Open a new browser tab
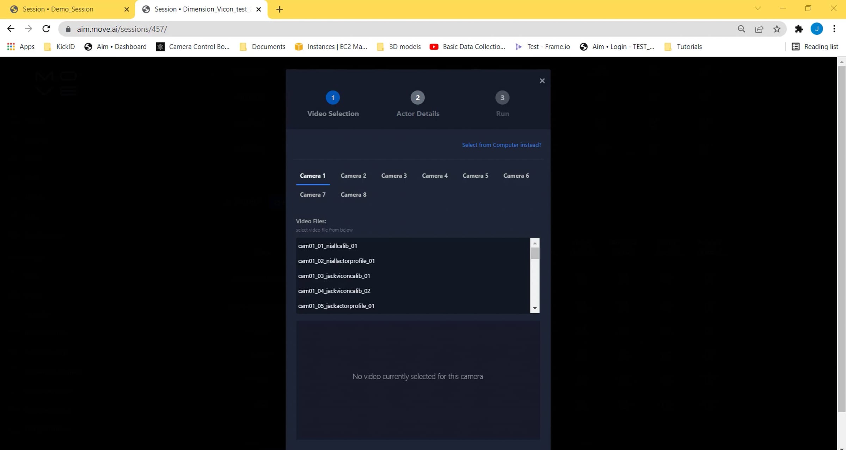 coord(280,9)
